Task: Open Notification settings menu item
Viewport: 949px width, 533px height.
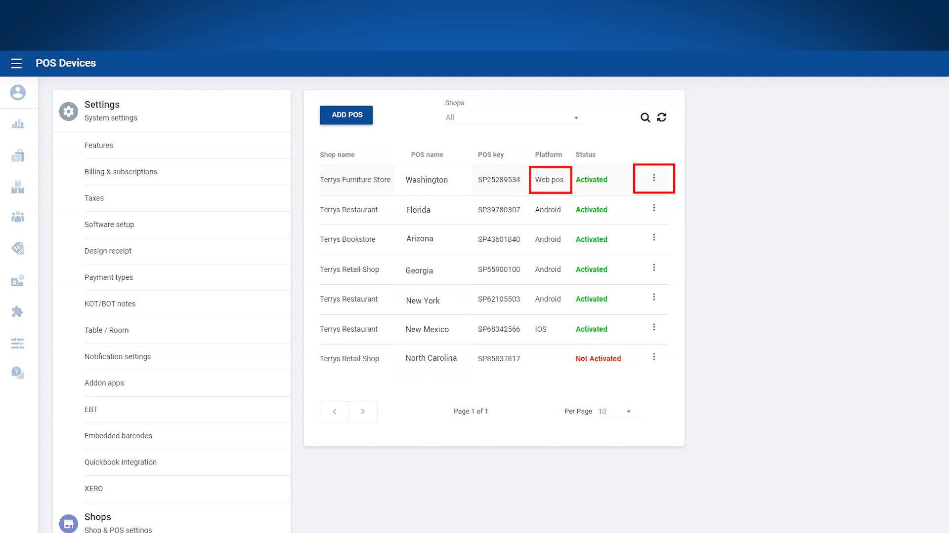Action: [x=118, y=356]
